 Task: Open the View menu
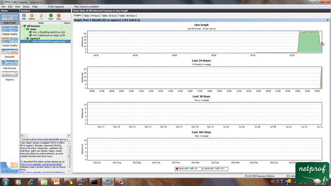click(x=18, y=7)
